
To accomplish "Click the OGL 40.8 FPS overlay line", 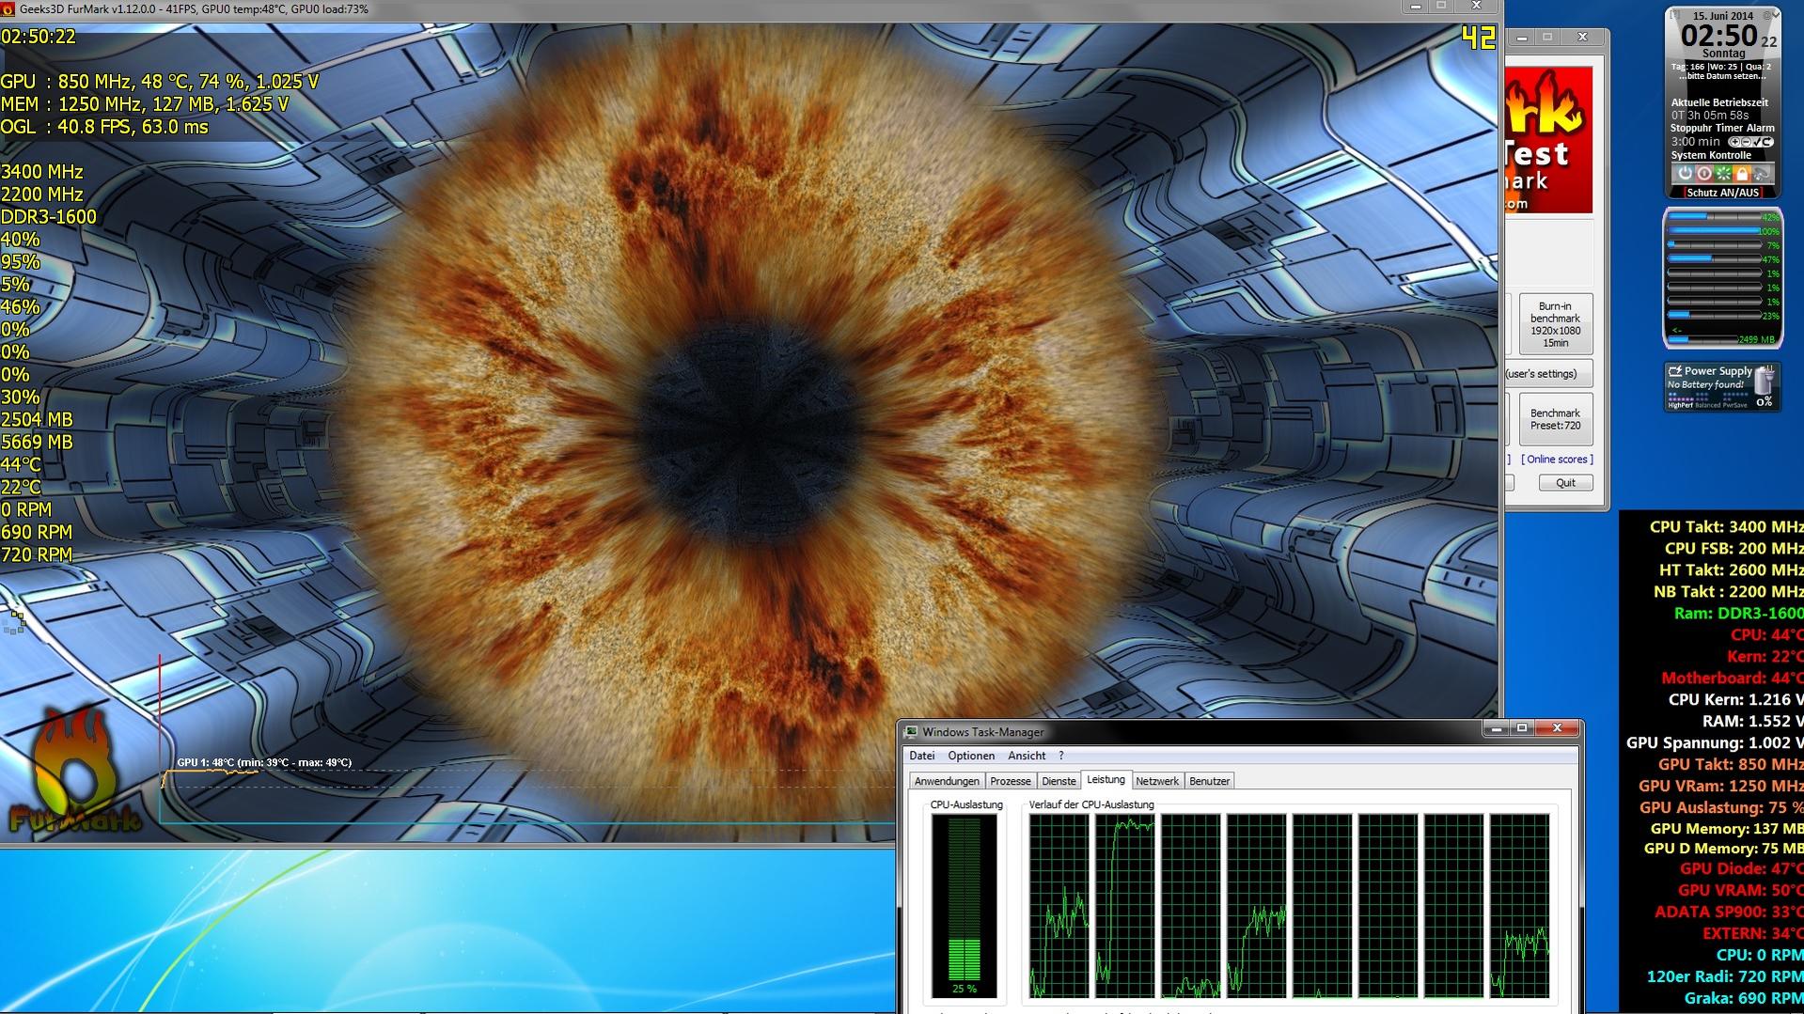I will (104, 127).
